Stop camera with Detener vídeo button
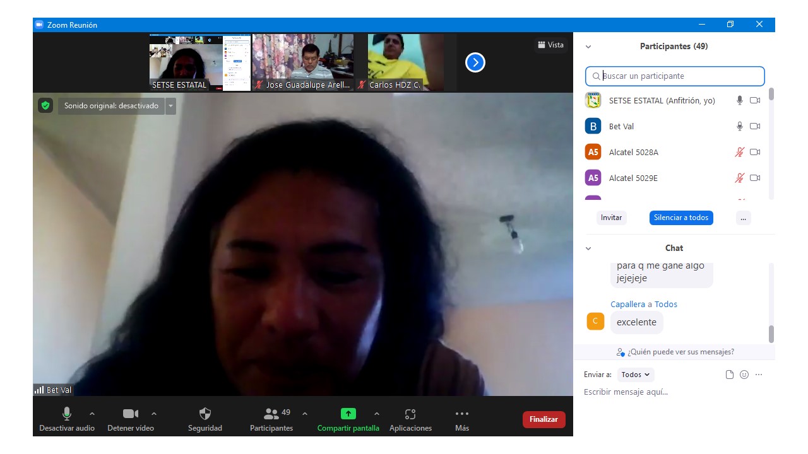808x454 pixels. point(131,419)
